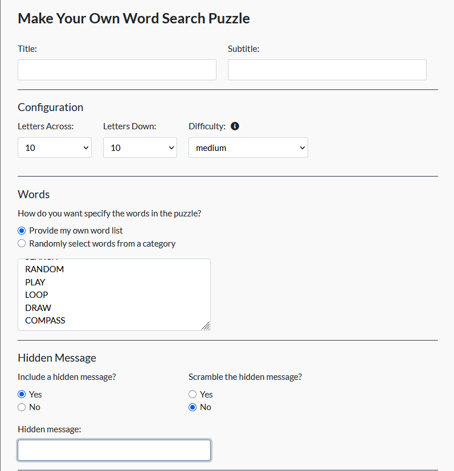Select No for scramble hidden message
Viewport: 454px width, 471px height.
tap(193, 407)
